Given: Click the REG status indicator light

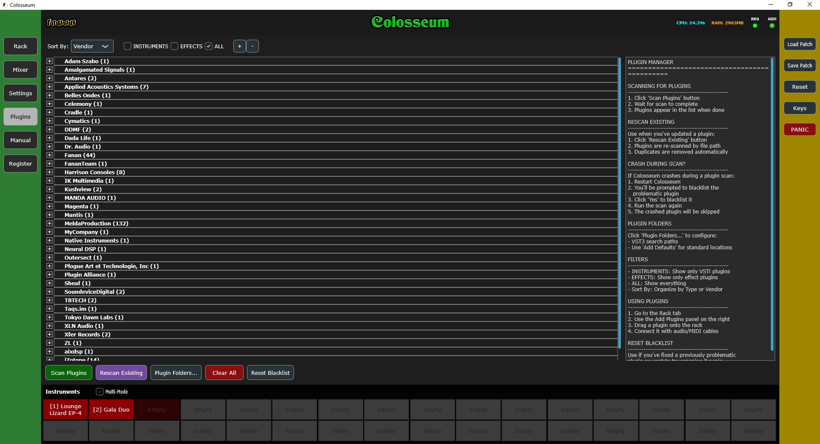Looking at the screenshot, I should coord(755,26).
